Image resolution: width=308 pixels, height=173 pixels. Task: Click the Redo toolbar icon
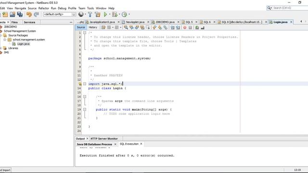click(36, 14)
